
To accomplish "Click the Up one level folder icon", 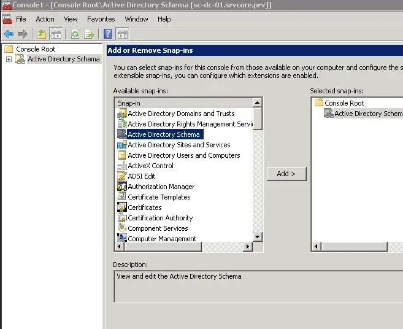I will pyautogui.click(x=41, y=34).
